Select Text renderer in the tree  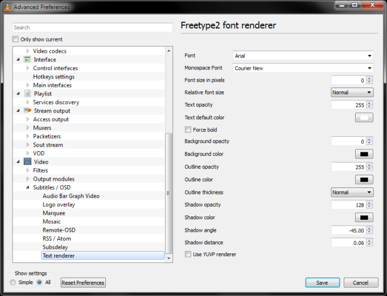tap(102, 256)
